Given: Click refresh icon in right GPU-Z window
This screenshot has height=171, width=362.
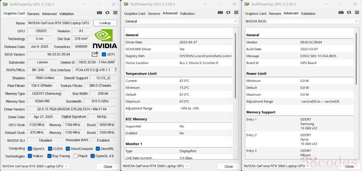Looking at the screenshot, I should (x=349, y=12).
